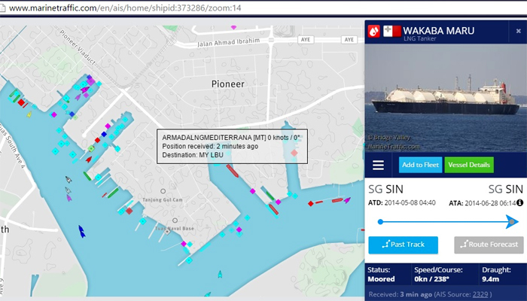Click the large red square in the far-left basin

point(21,102)
